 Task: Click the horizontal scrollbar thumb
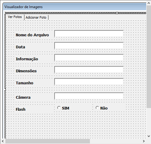tap(48, 141)
